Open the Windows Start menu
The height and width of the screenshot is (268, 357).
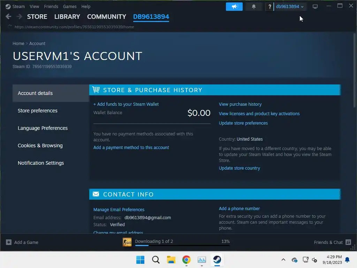tap(140, 260)
